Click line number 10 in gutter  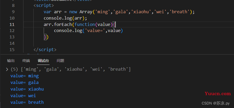[12, 18]
